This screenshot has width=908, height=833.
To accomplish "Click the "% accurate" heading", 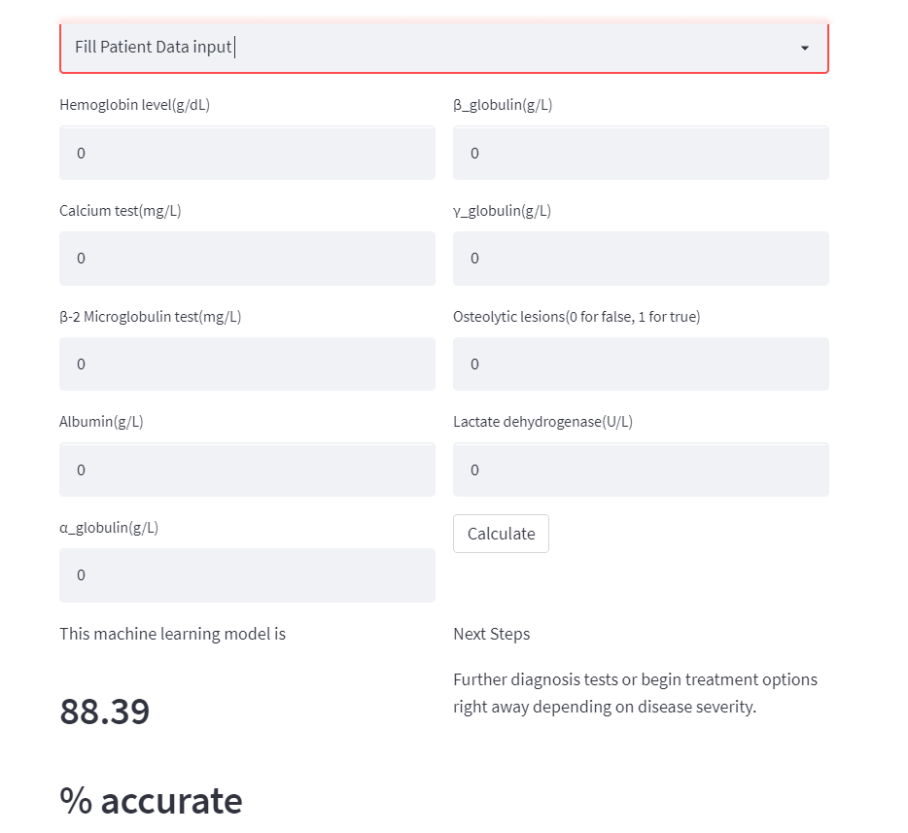I will pyautogui.click(x=151, y=800).
